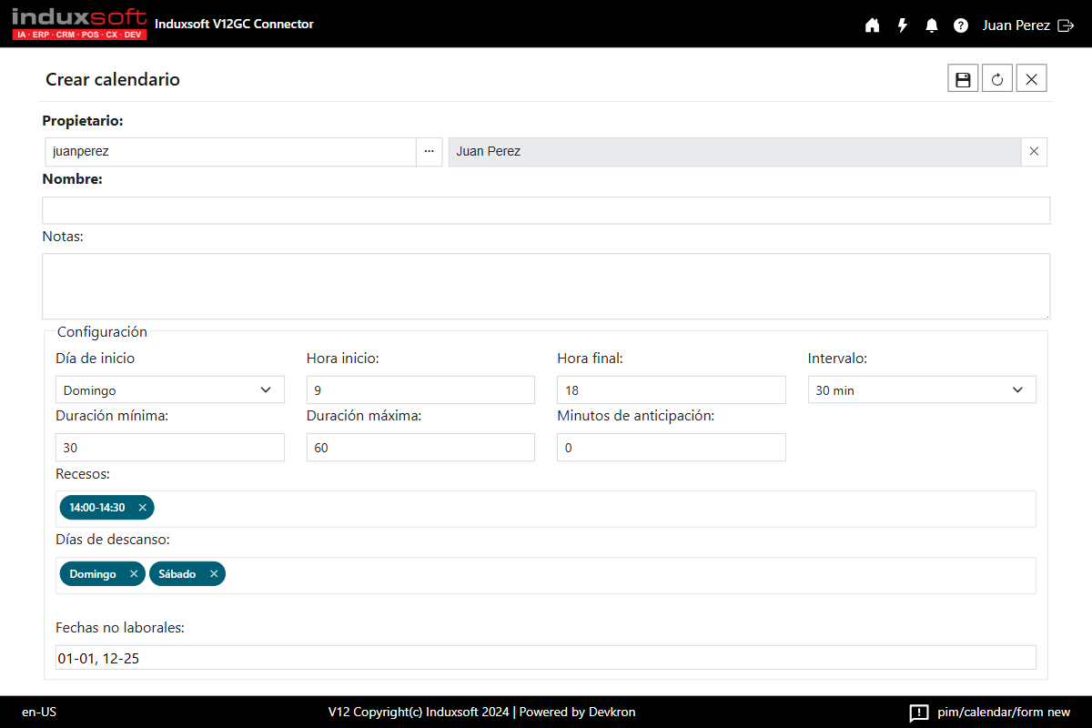
Task: Edit the Duración máxima field
Action: pos(420,448)
